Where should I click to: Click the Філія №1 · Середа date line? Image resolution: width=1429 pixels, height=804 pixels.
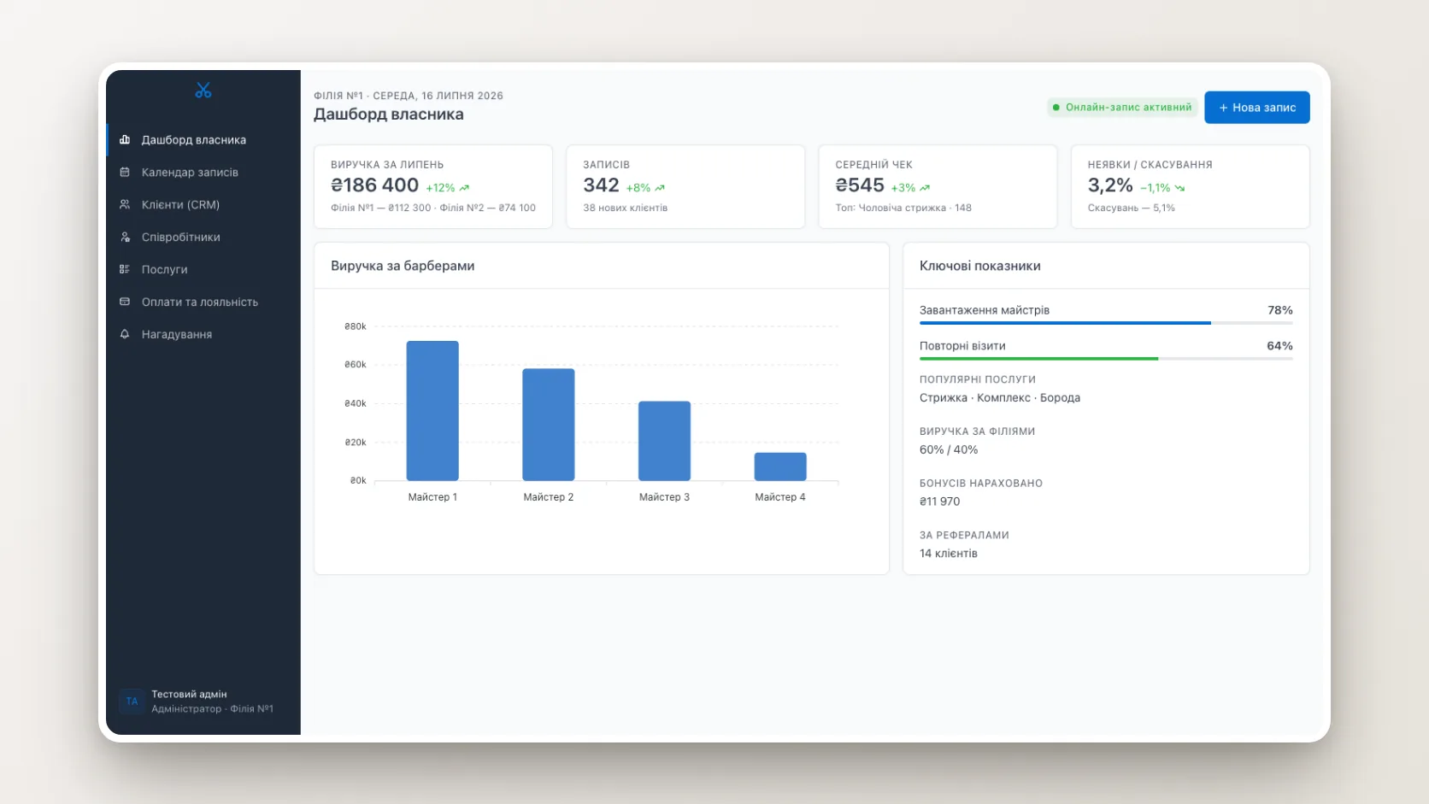[409, 96]
